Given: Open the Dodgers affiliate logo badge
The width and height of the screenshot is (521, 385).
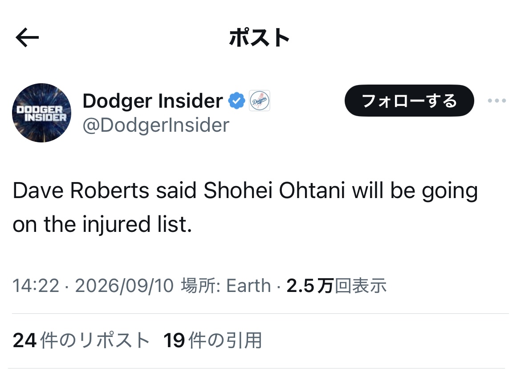Looking at the screenshot, I should point(260,101).
